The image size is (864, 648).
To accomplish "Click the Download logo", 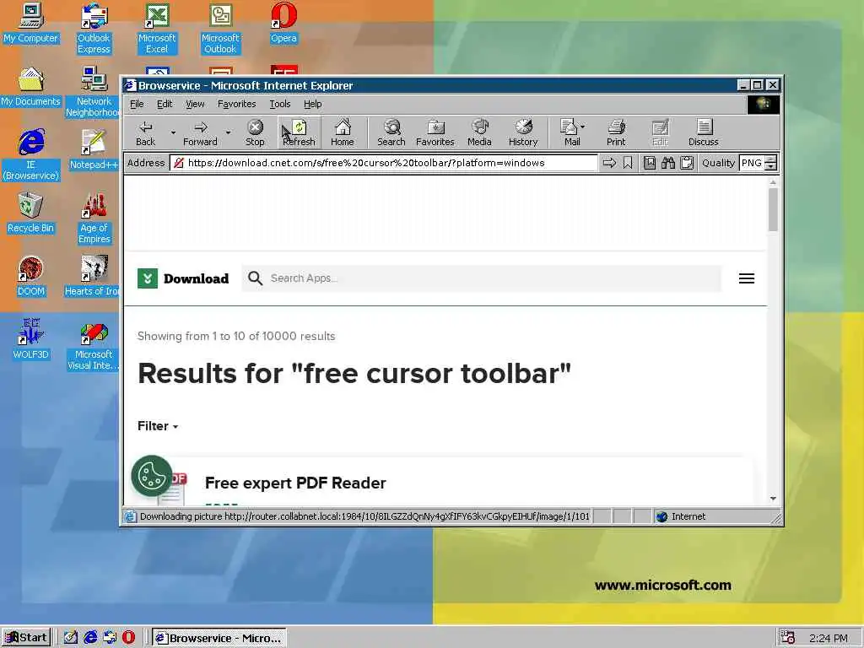I will tap(183, 278).
